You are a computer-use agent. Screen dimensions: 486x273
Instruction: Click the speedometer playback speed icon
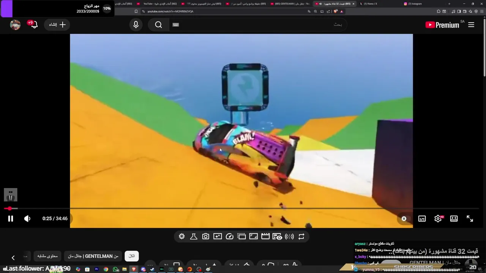[x=229, y=236]
